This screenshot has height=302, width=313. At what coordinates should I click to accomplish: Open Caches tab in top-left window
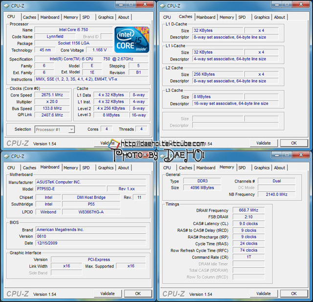(x=29, y=17)
